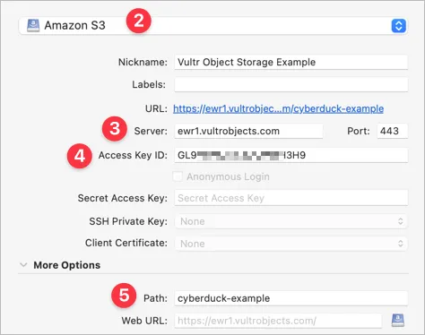
Task: Click the Client Certificate label
Action: (x=126, y=243)
